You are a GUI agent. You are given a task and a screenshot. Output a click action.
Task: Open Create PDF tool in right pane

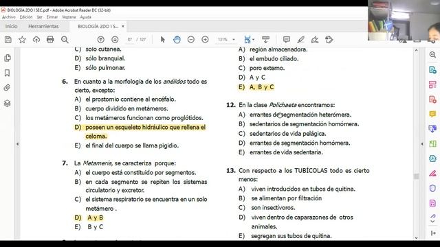[432, 99]
